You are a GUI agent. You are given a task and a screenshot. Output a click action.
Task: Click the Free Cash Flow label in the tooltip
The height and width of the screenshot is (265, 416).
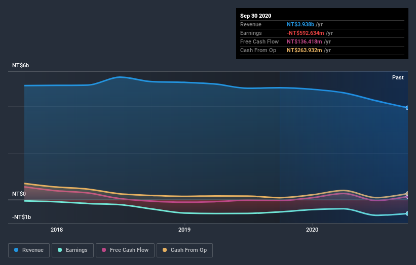[x=259, y=41]
